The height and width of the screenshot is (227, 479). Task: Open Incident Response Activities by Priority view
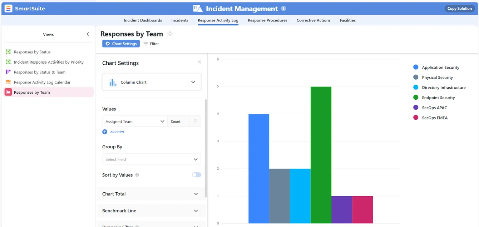tap(49, 62)
